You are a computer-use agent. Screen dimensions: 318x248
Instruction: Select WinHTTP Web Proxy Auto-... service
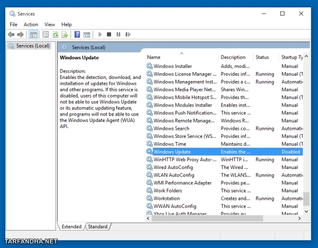click(185, 160)
